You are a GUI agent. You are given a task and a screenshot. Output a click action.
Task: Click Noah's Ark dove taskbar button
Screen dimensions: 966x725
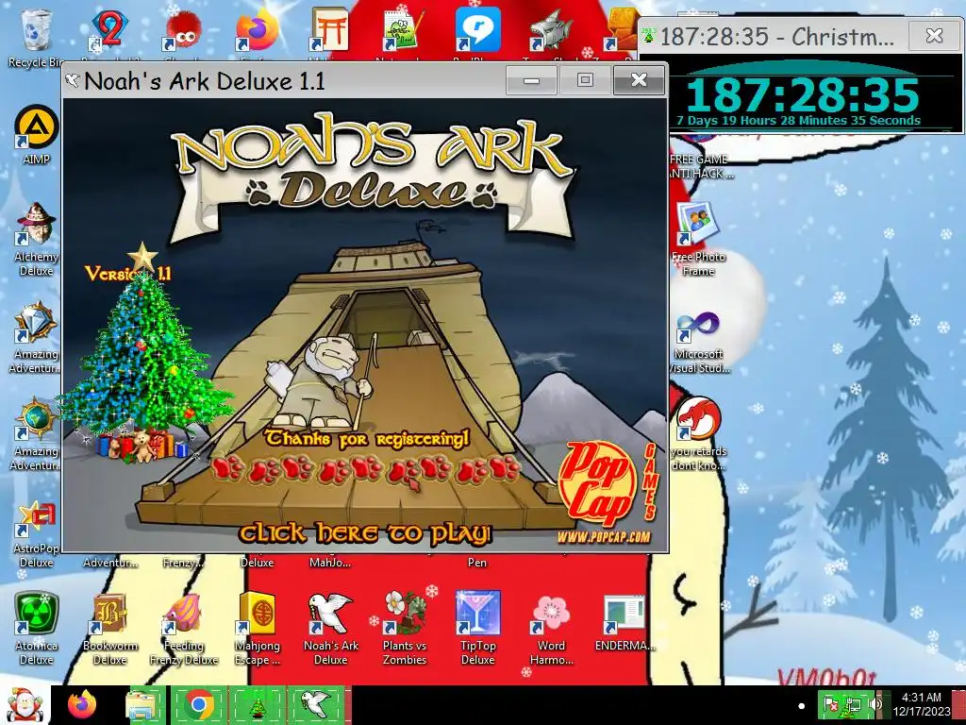[317, 704]
